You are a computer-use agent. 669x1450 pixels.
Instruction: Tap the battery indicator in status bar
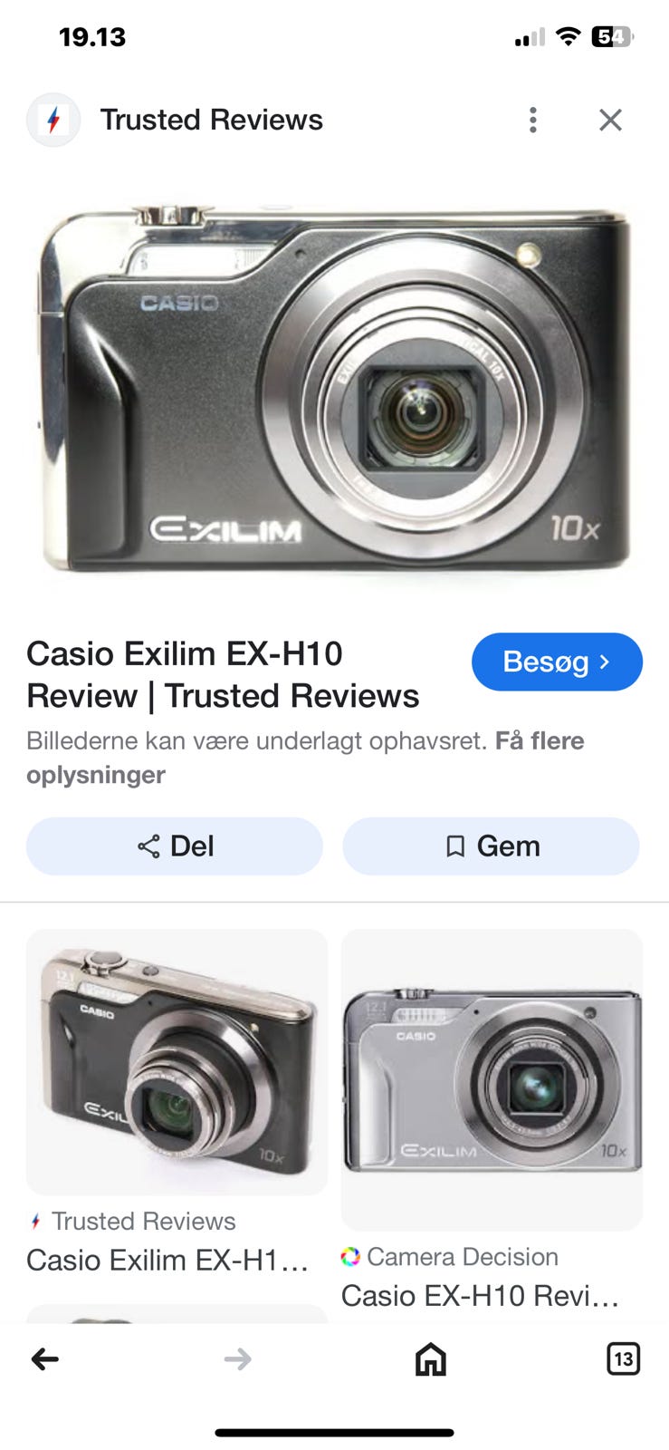613,37
